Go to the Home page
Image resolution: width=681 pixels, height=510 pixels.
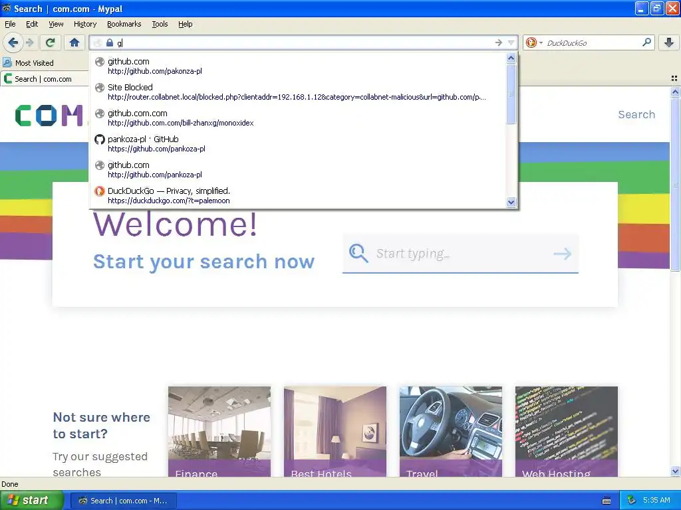click(x=74, y=42)
